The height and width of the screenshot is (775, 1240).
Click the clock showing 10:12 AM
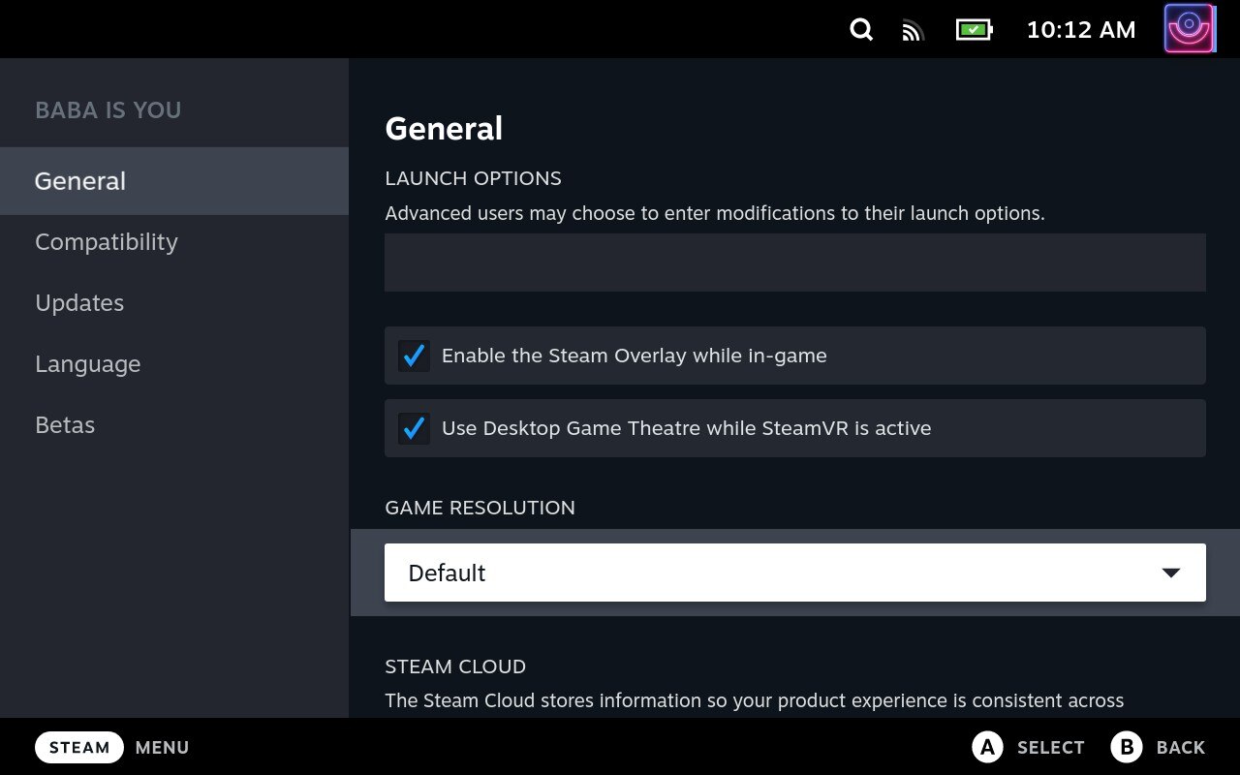click(1080, 29)
